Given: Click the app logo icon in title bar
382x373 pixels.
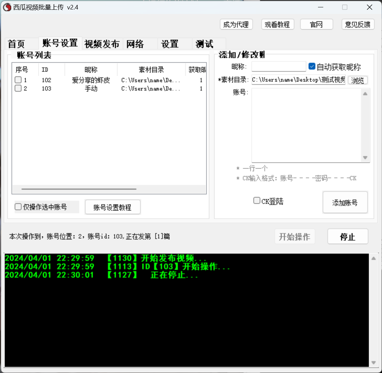Looking at the screenshot, I should pyautogui.click(x=7, y=7).
